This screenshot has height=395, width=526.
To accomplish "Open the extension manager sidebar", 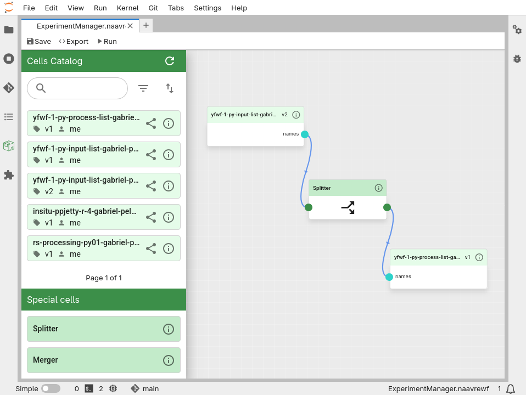I will click(x=9, y=175).
